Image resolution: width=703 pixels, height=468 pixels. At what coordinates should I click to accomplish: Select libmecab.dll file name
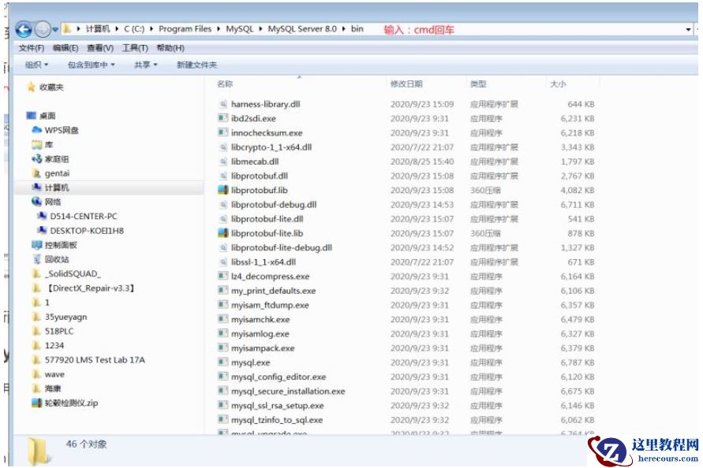click(255, 162)
